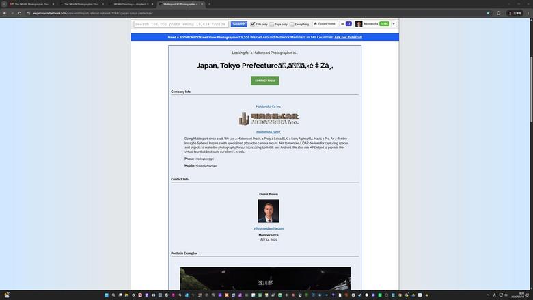The width and height of the screenshot is (533, 300).
Task: Click the page vertical scrollbar
Action: tap(531, 90)
